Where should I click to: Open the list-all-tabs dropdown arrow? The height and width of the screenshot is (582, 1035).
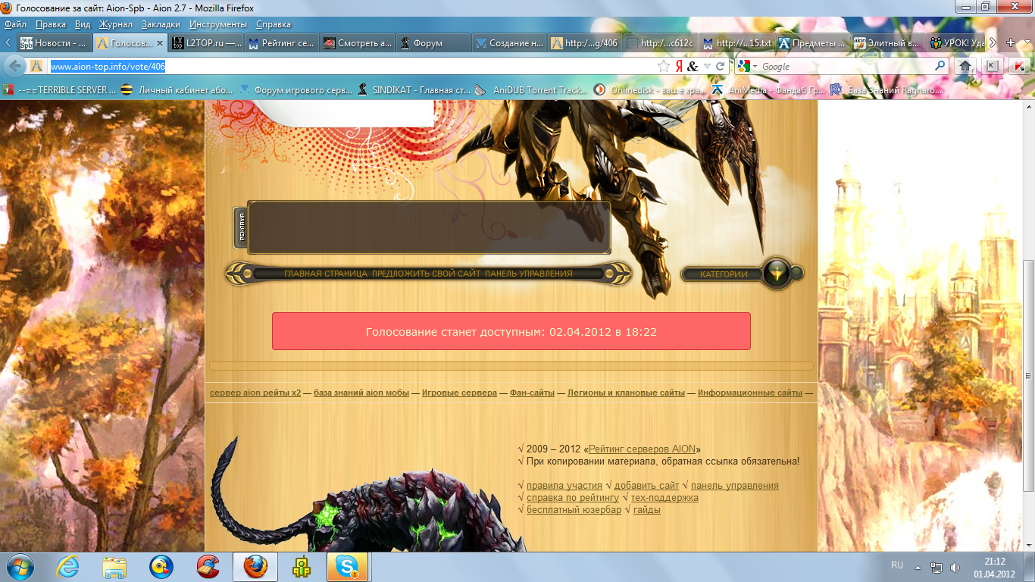pos(1026,43)
